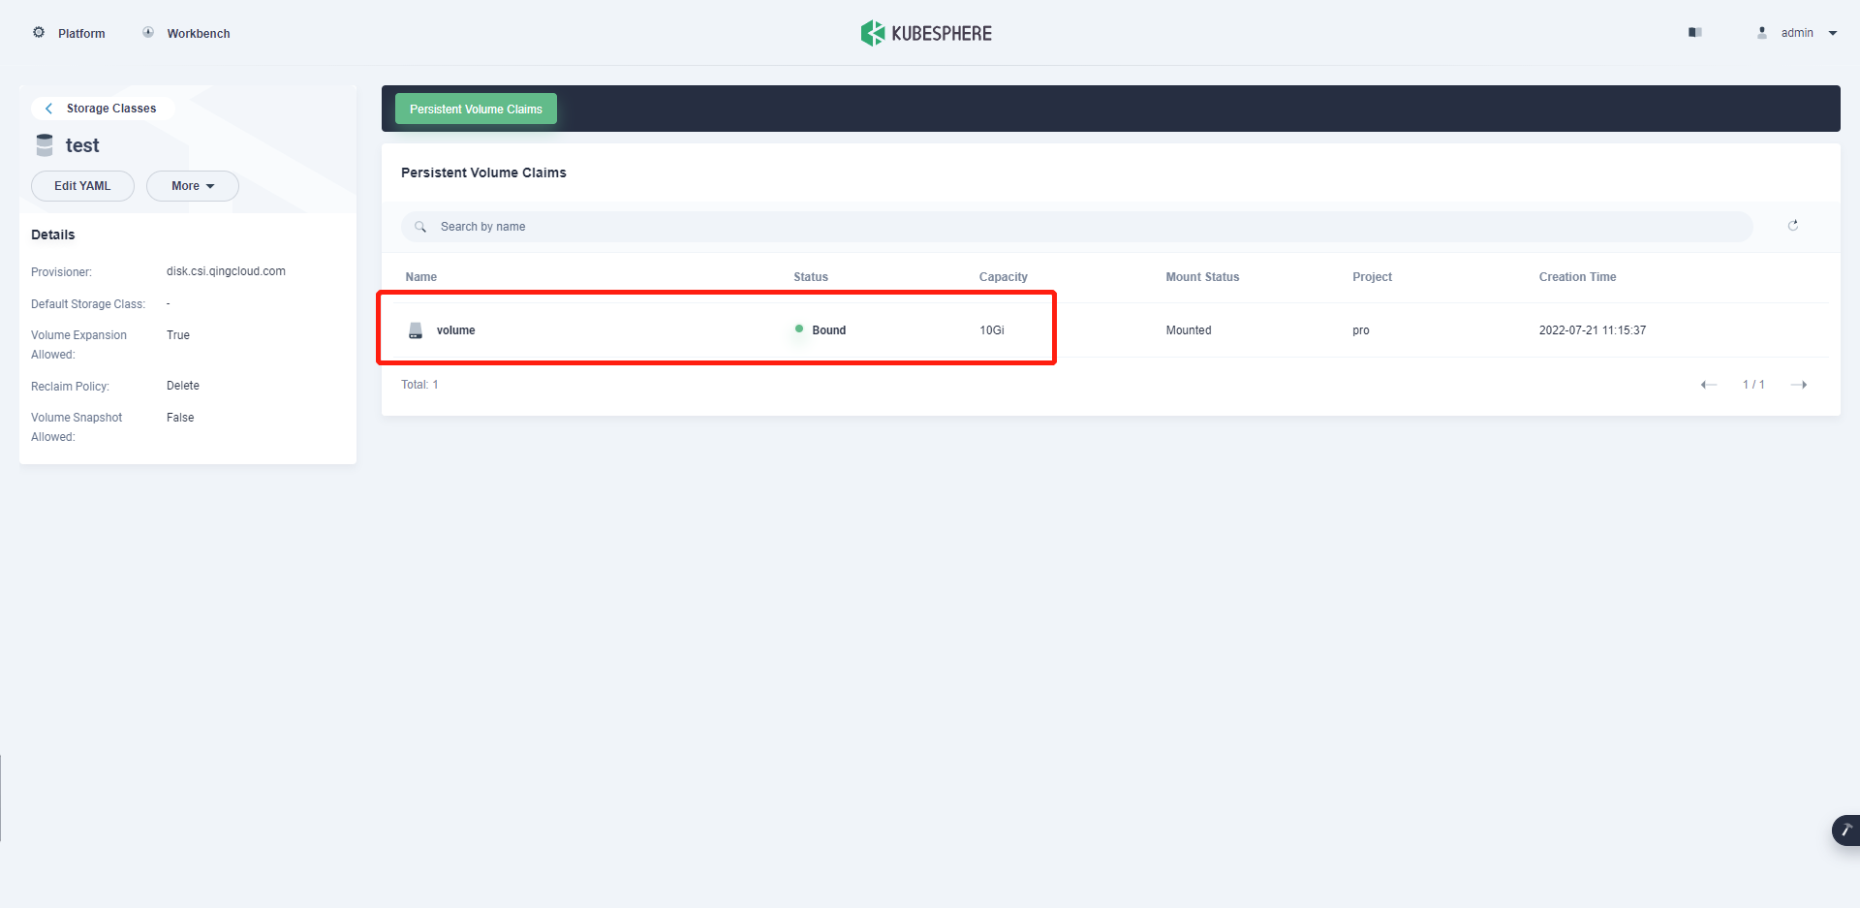Click the Bound status cell
This screenshot has width=1860, height=908.
821,330
